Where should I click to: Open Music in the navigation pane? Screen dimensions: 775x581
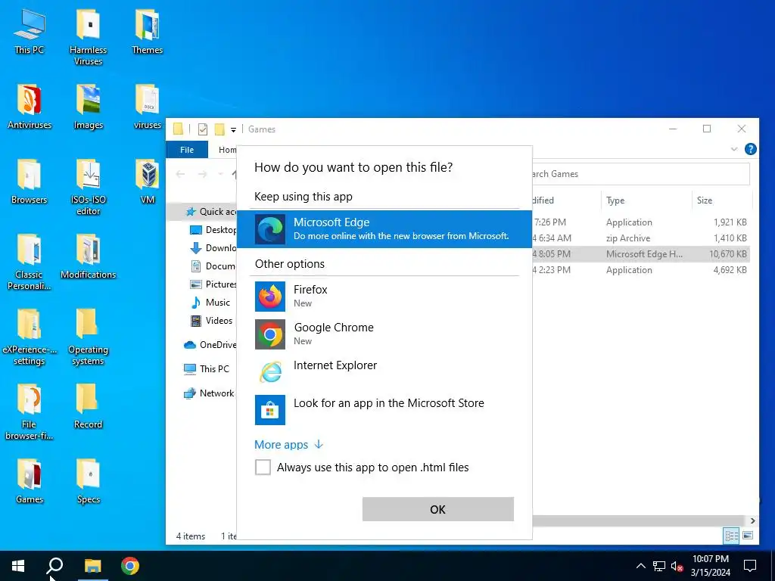tap(210, 303)
